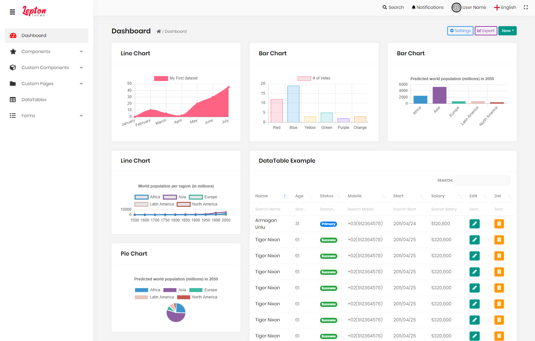This screenshot has width=535, height=341.
Task: Open Notifications bell in header
Action: point(414,7)
